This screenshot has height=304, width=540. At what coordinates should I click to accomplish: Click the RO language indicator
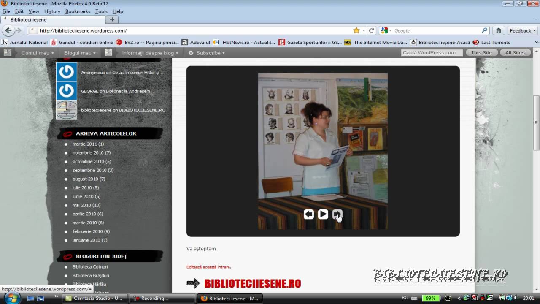(x=405, y=298)
